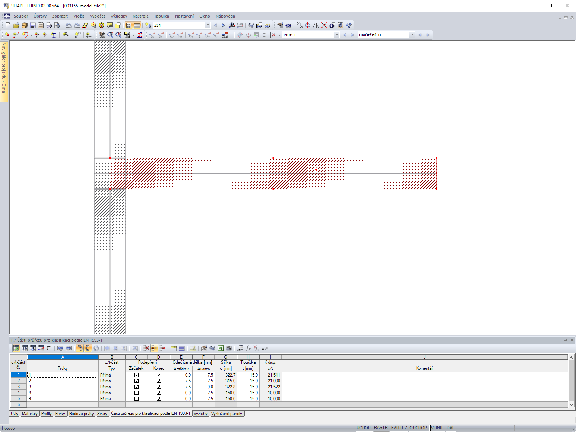This screenshot has height=432, width=576.
Task: Select table row header 3
Action: [19, 387]
